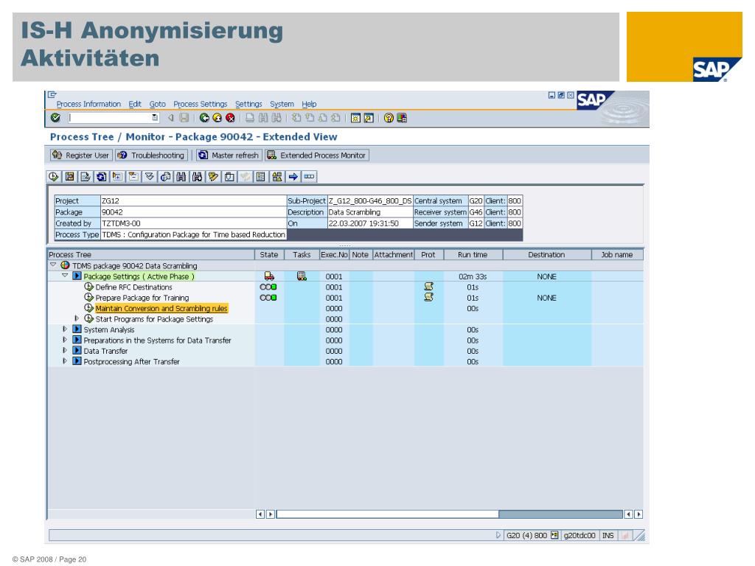
Task: Open the Process Information menu
Action: 88,104
